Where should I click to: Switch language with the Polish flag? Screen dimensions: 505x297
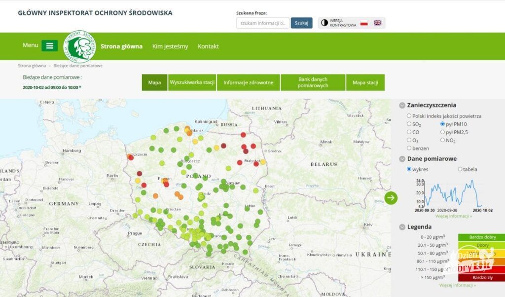[364, 23]
